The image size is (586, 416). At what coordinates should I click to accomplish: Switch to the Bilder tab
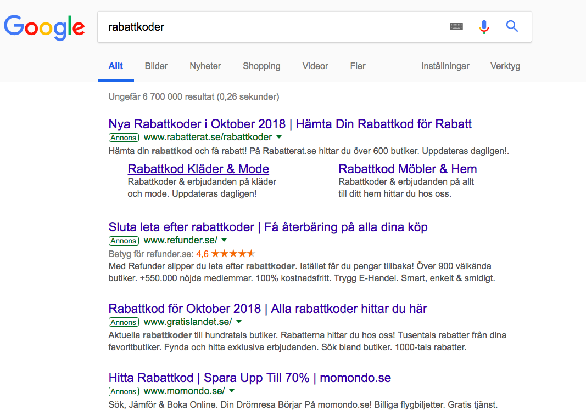pyautogui.click(x=156, y=66)
